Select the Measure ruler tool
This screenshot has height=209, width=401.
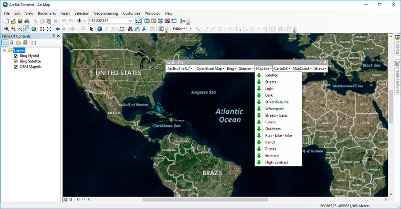click(x=122, y=29)
